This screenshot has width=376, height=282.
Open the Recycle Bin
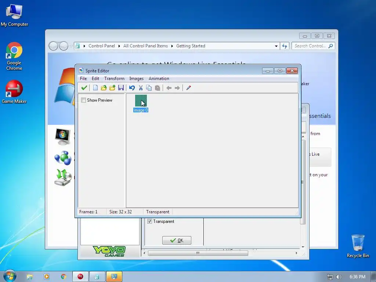click(x=358, y=246)
